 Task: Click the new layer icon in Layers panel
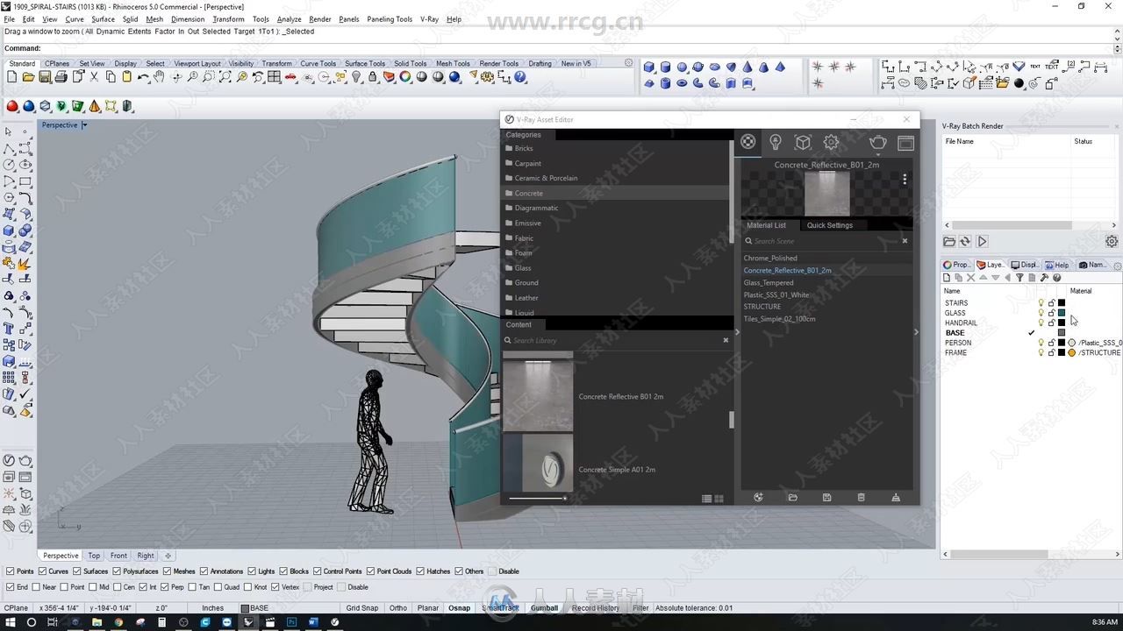tap(947, 278)
